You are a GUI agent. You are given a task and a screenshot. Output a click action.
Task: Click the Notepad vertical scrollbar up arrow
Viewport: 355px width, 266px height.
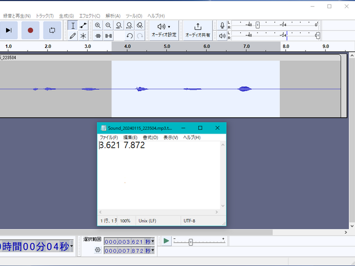[223, 145]
